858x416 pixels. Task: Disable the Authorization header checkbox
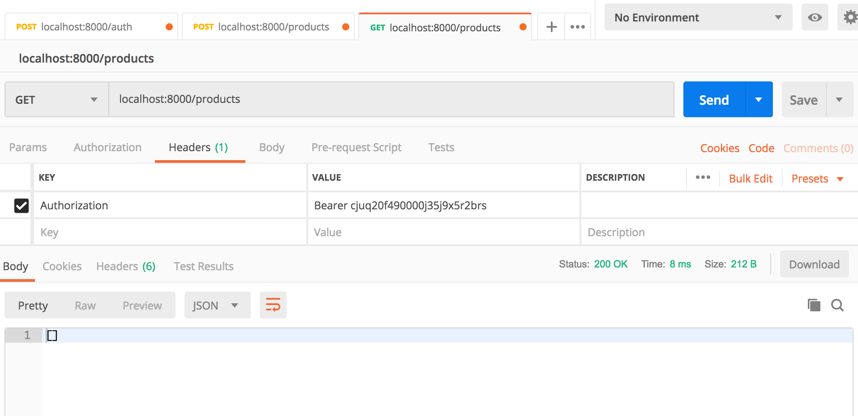pos(21,205)
